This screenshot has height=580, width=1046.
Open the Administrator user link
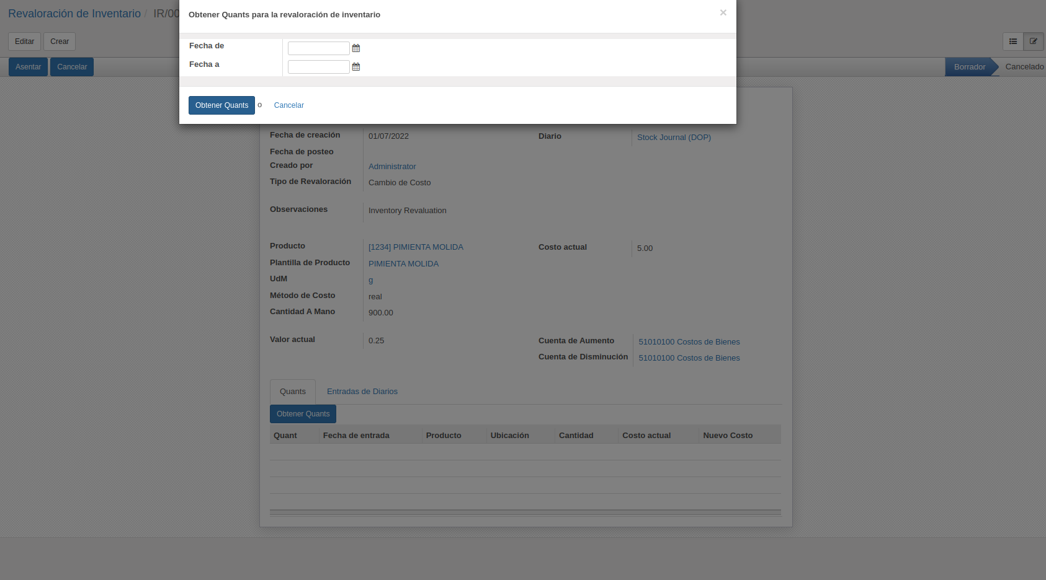click(x=392, y=167)
